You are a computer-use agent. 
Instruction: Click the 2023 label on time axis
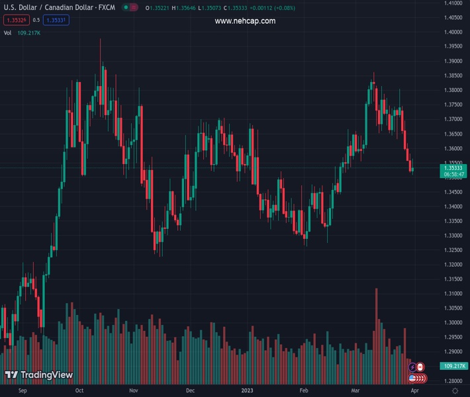pos(247,391)
